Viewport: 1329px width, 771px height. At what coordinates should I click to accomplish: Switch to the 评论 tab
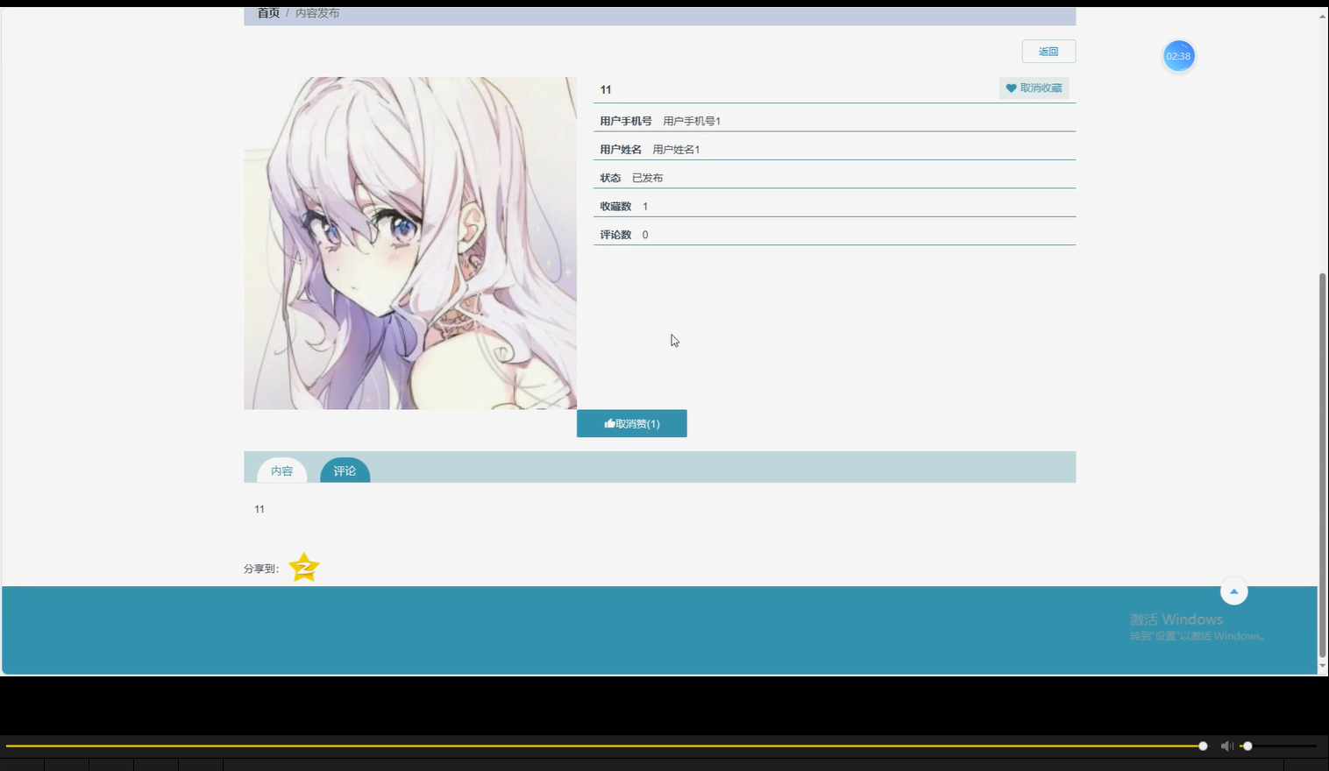[345, 470]
